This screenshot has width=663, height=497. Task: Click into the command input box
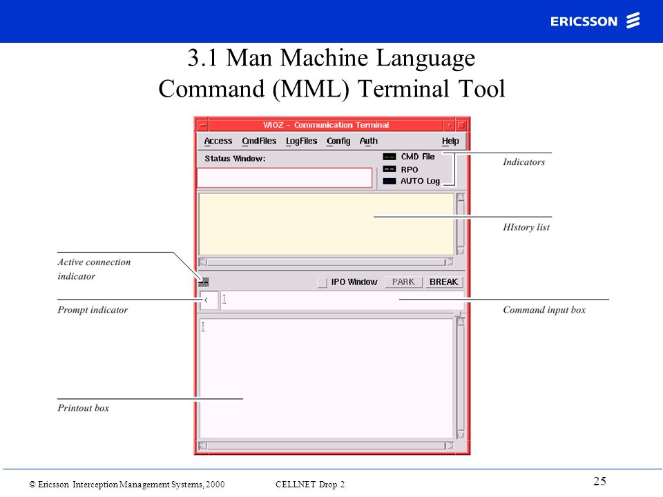[342, 300]
